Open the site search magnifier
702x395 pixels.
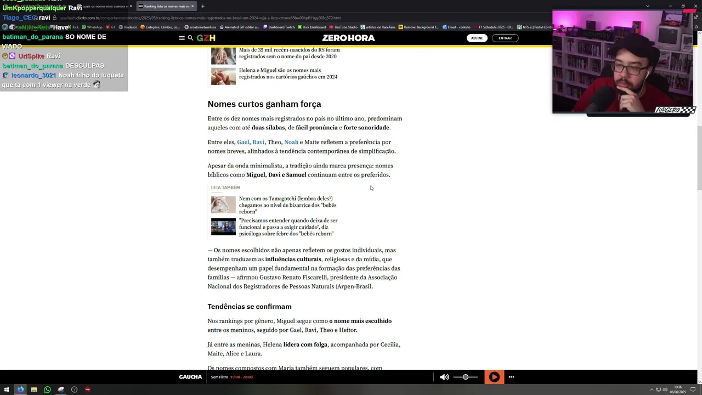point(190,38)
